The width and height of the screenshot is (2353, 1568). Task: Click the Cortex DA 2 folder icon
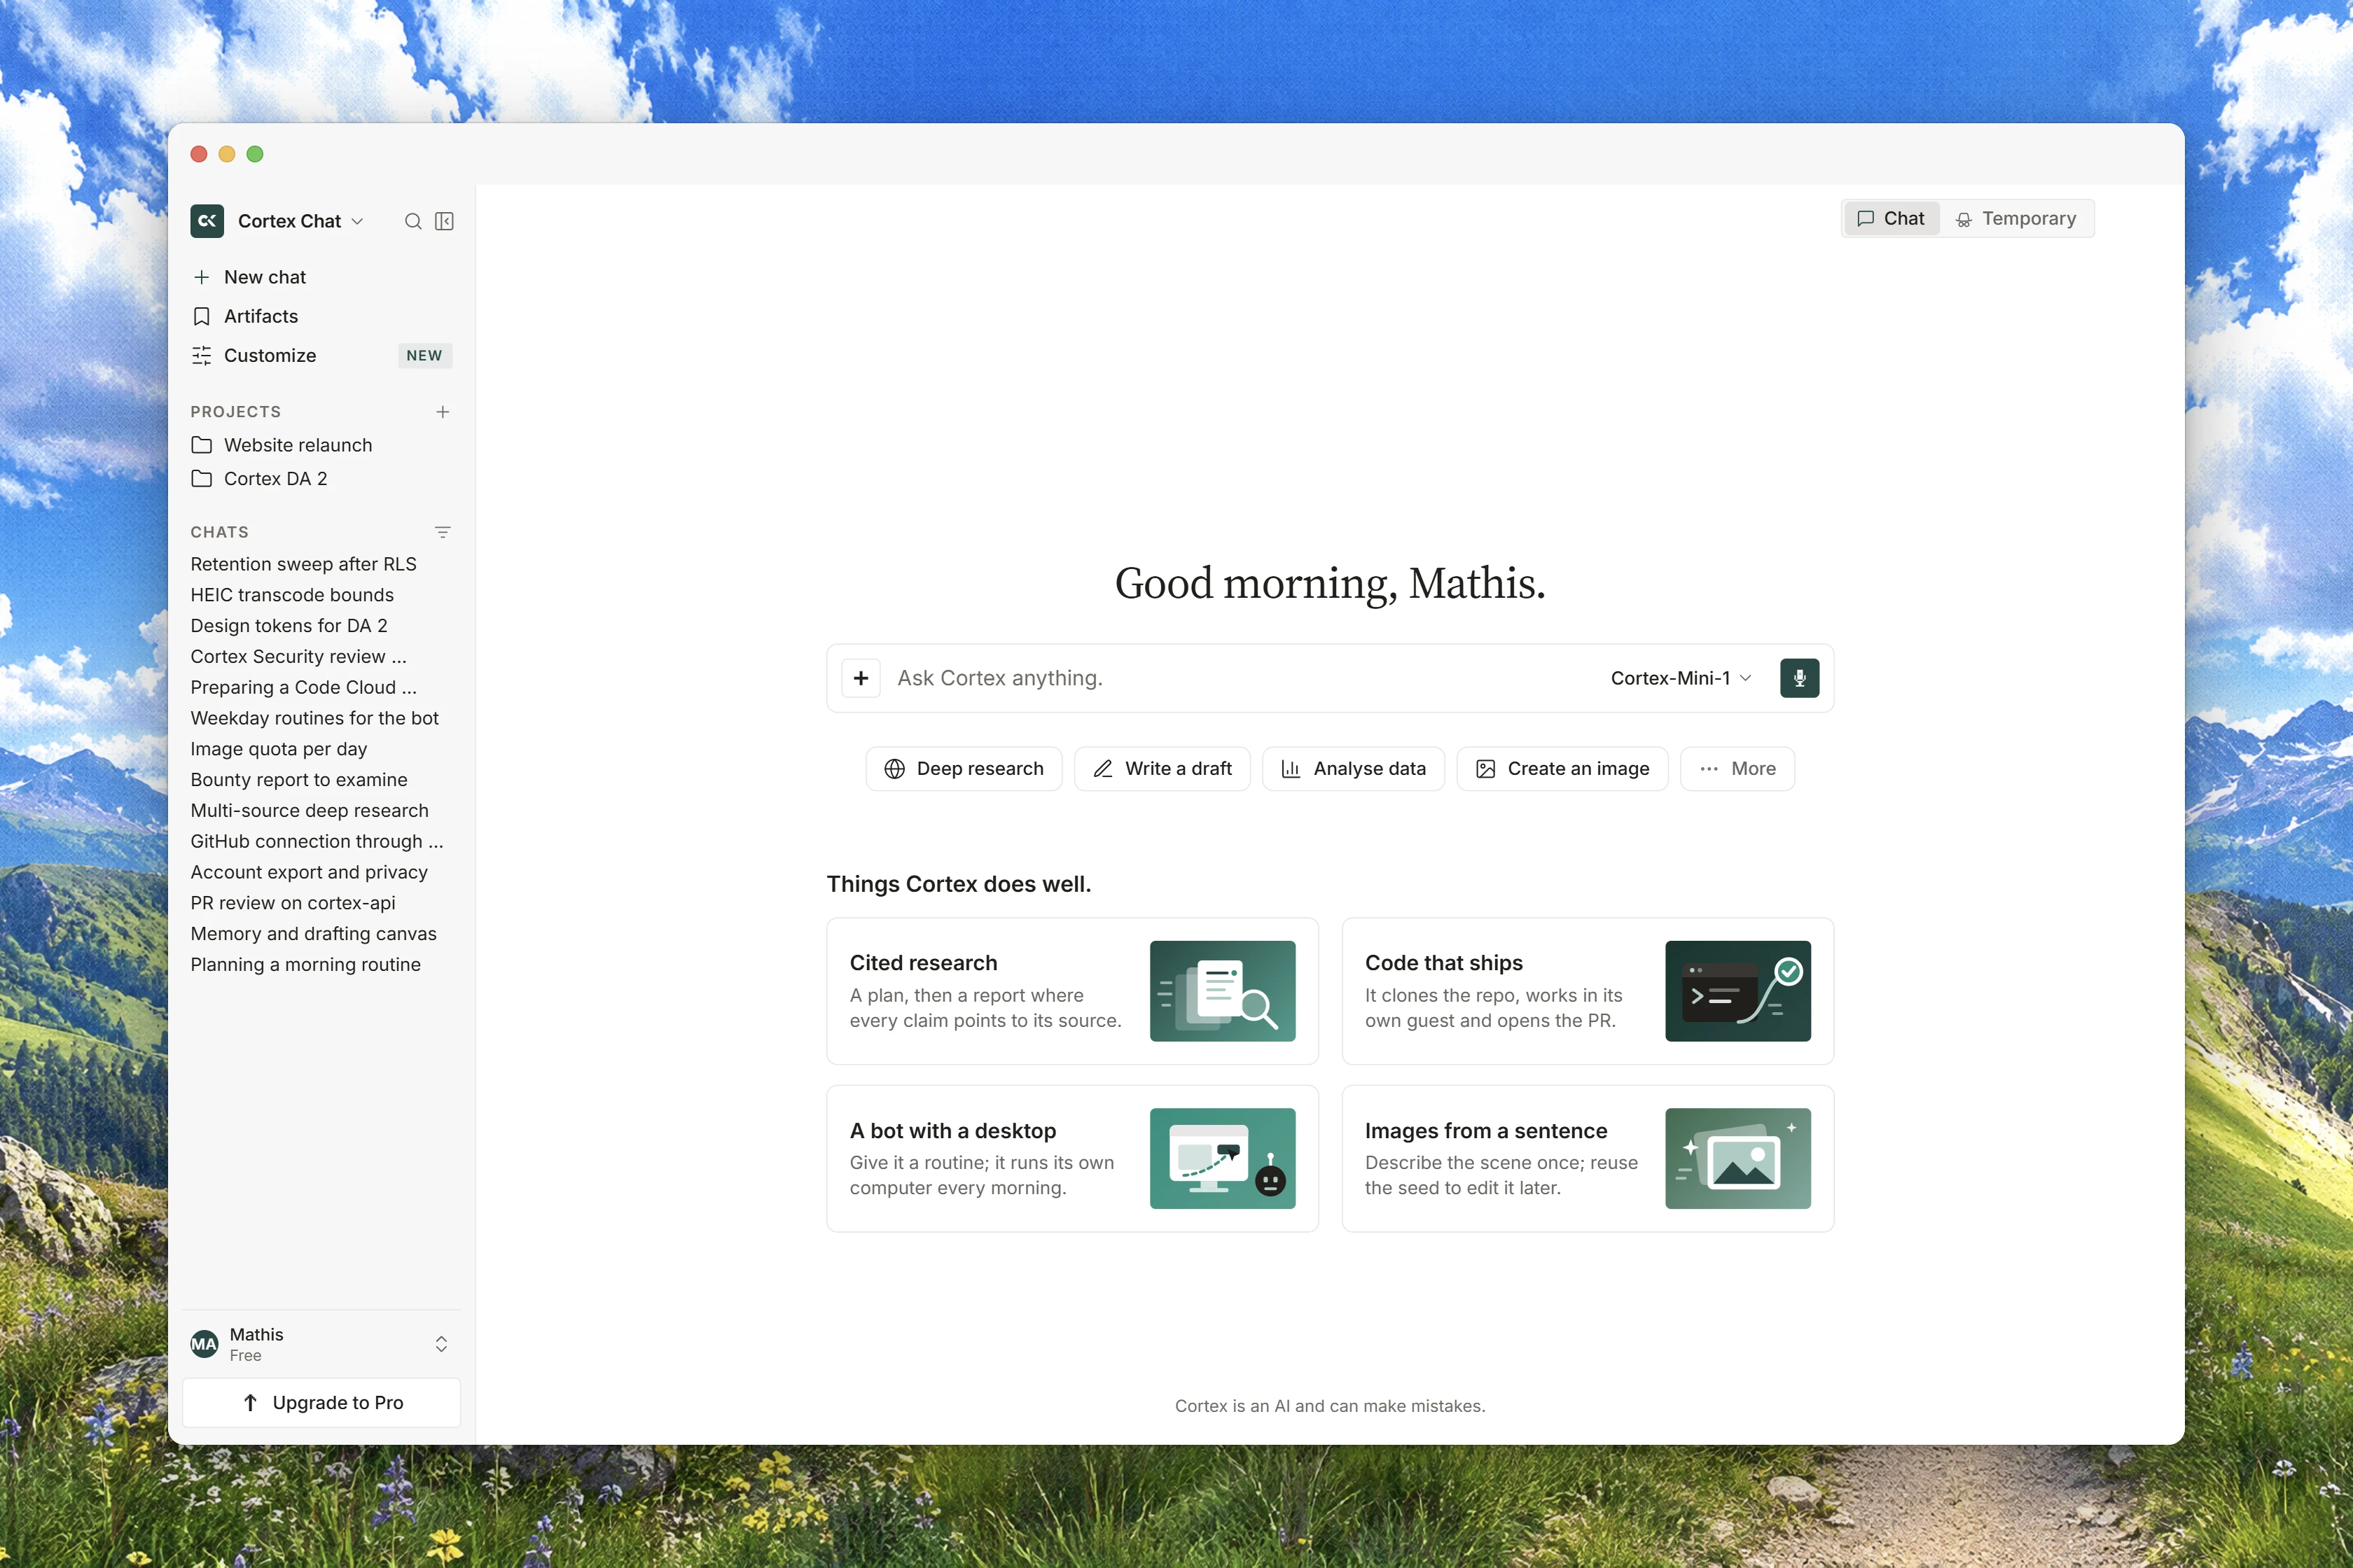point(201,479)
